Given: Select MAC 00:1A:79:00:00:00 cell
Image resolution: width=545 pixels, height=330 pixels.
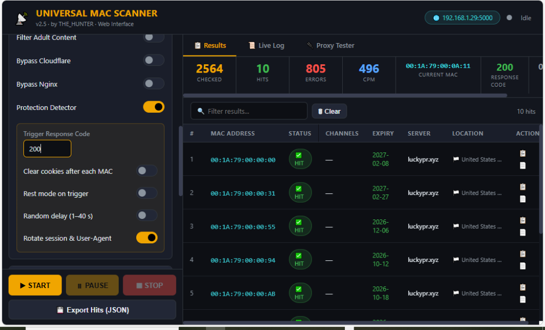Looking at the screenshot, I should (x=243, y=160).
